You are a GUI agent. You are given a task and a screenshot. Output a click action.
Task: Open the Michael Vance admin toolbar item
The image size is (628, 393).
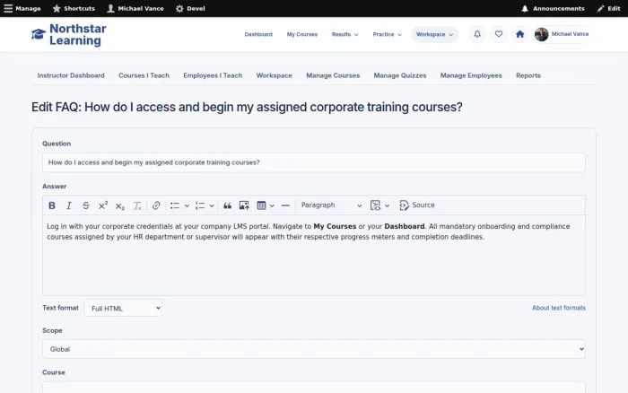[135, 8]
